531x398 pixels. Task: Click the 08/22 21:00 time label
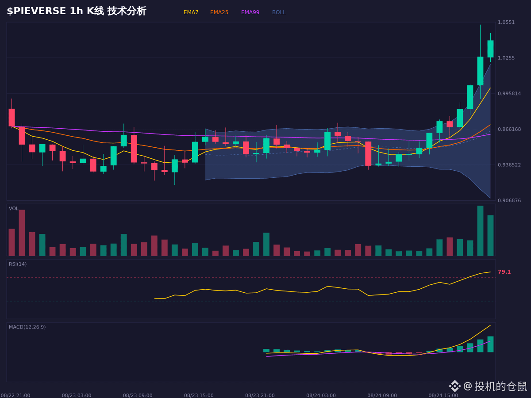pyautogui.click(x=15, y=395)
